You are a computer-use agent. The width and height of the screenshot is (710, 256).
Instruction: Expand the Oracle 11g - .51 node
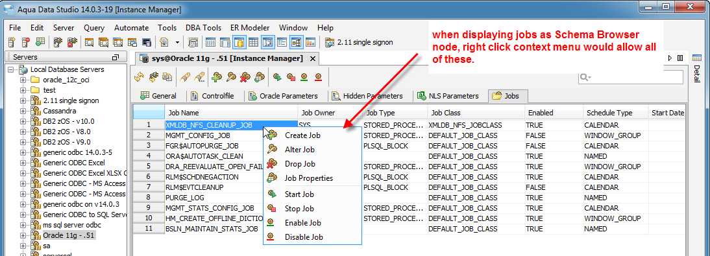pyautogui.click(x=23, y=235)
